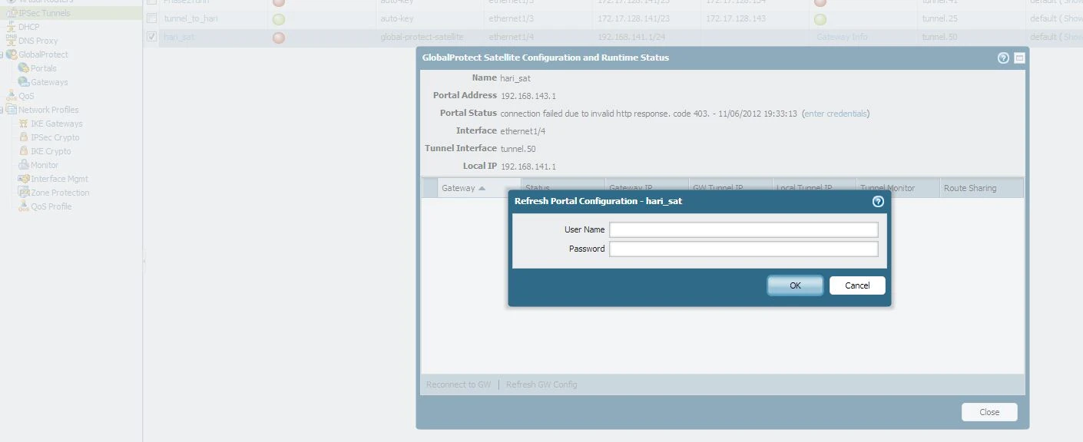Click the IKE Crypto lock icon

pyautogui.click(x=24, y=151)
